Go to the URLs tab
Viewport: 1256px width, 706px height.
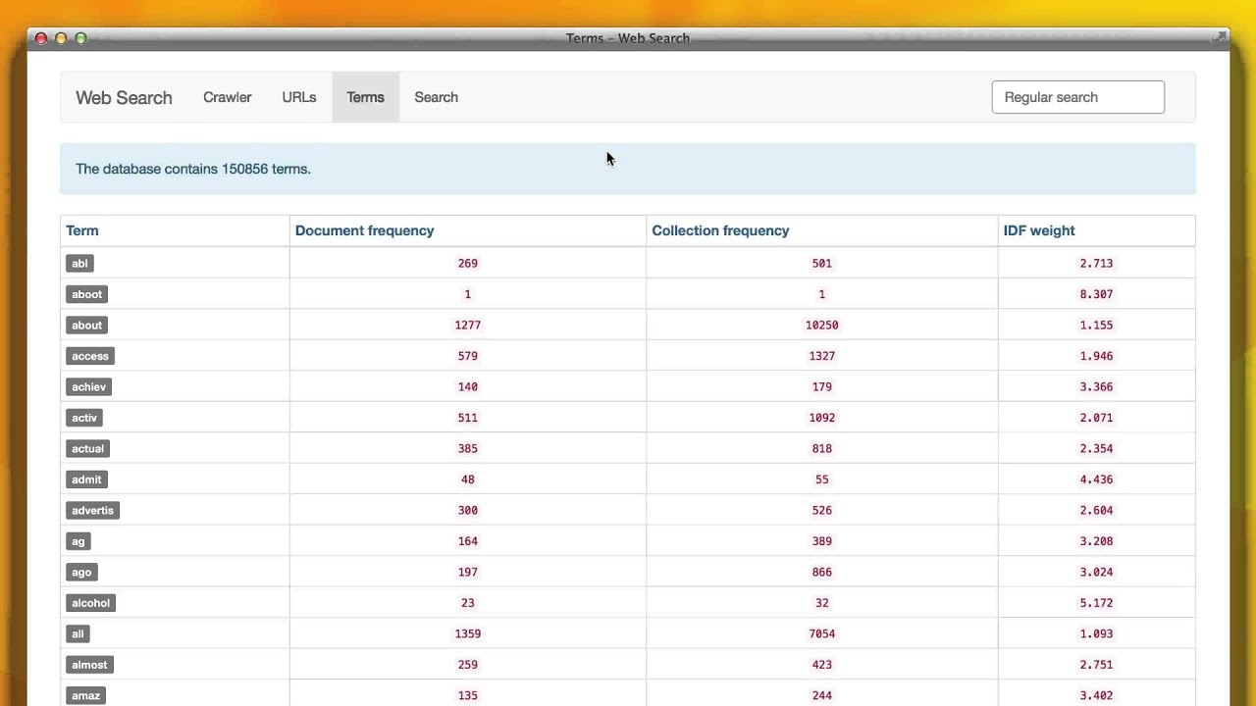[x=298, y=97]
